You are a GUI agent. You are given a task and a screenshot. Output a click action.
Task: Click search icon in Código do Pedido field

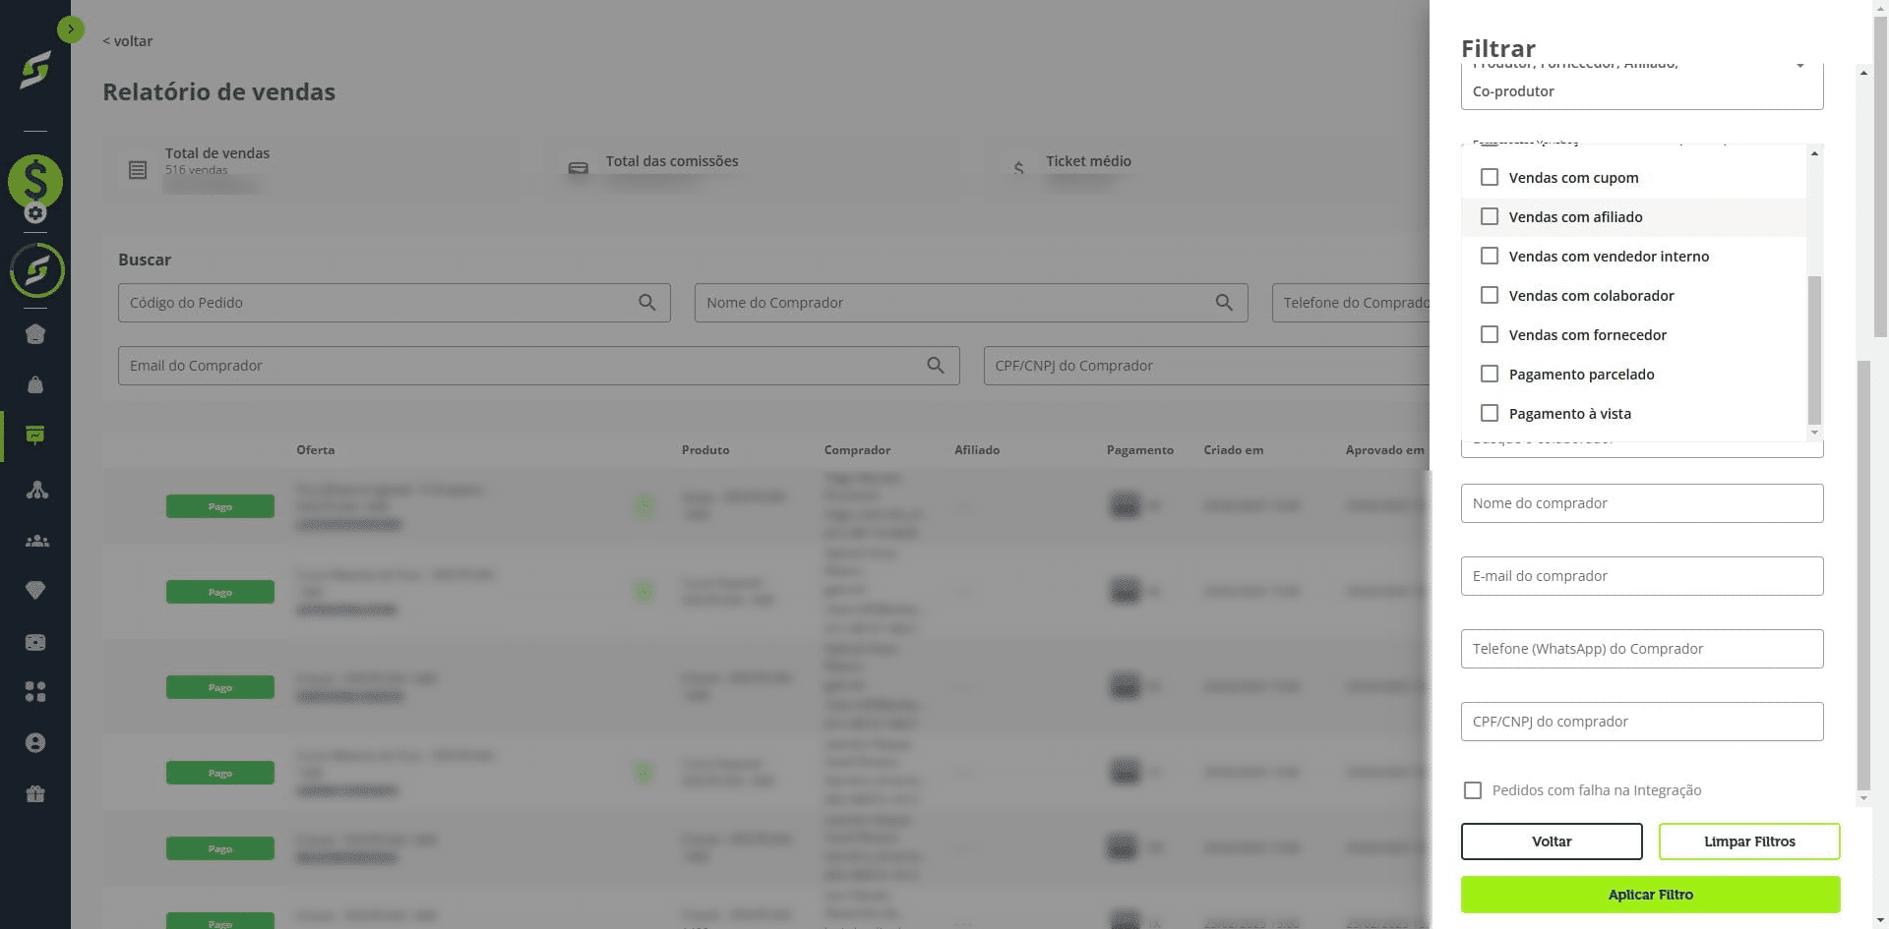646,303
